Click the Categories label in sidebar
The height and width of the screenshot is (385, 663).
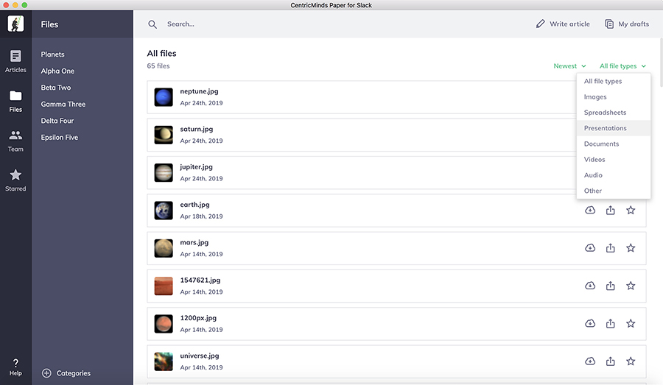[x=74, y=373]
